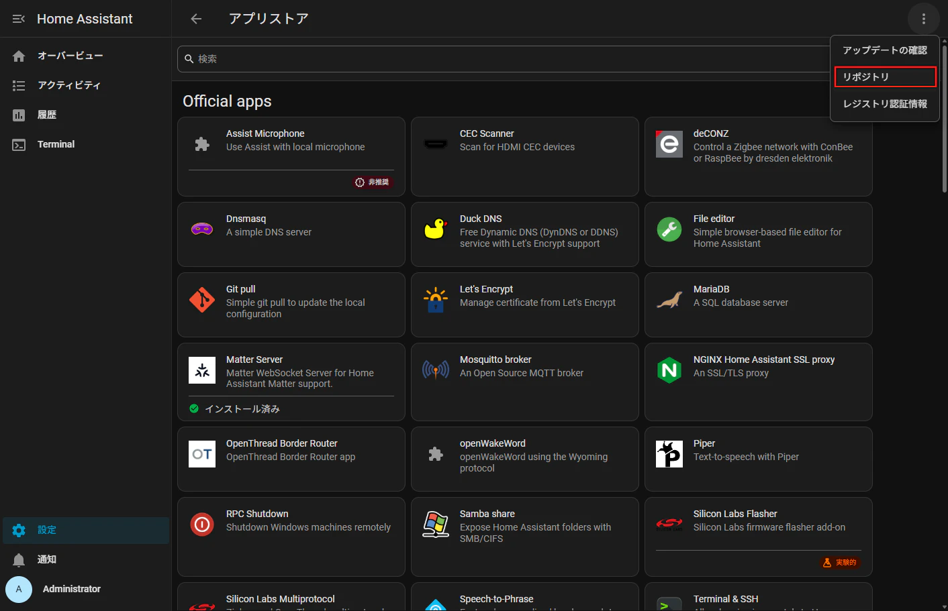Open the Assist Microphone app title
The height and width of the screenshot is (611, 948).
point(265,133)
